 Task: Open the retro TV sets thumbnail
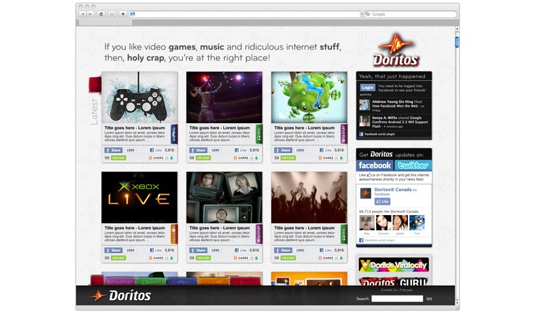pyautogui.click(x=224, y=197)
